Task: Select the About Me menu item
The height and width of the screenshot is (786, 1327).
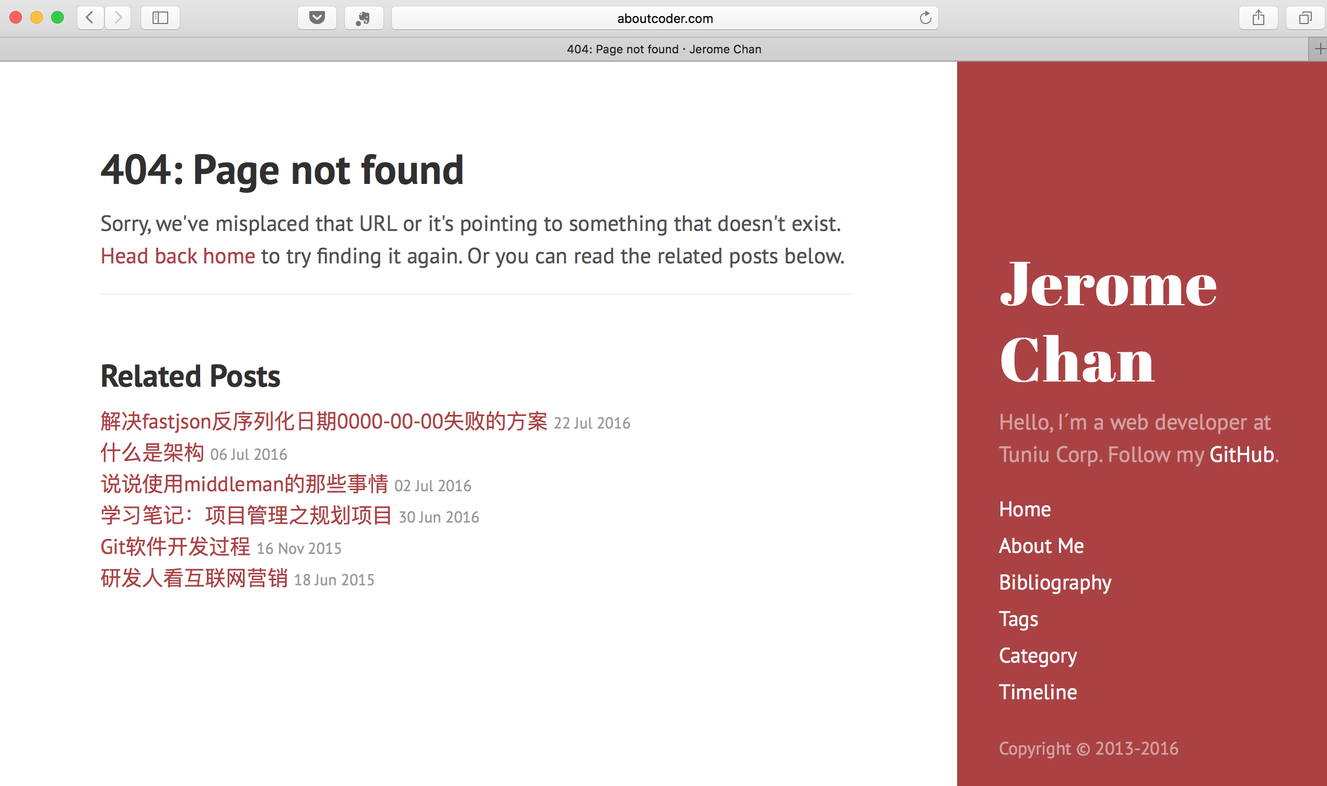Action: pyautogui.click(x=1041, y=545)
